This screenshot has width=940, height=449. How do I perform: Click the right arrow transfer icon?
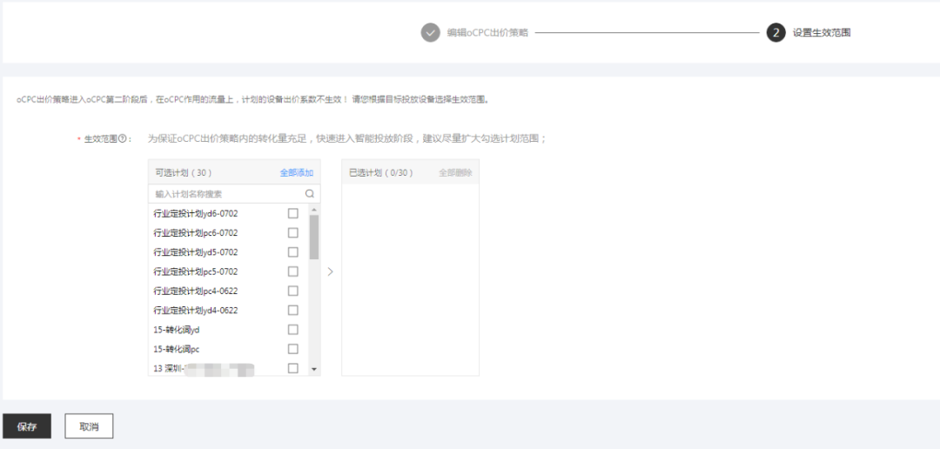(x=330, y=271)
